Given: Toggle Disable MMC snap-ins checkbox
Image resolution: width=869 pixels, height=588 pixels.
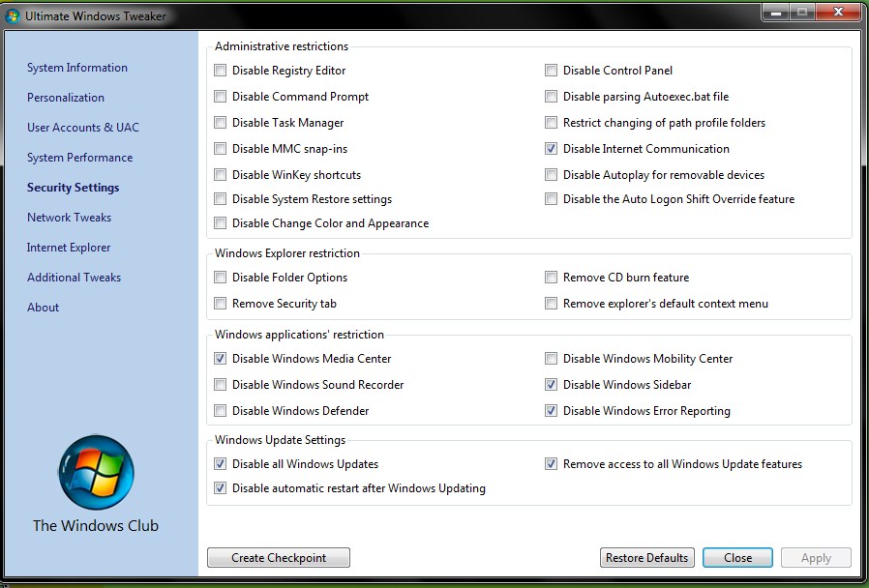Looking at the screenshot, I should (x=220, y=148).
